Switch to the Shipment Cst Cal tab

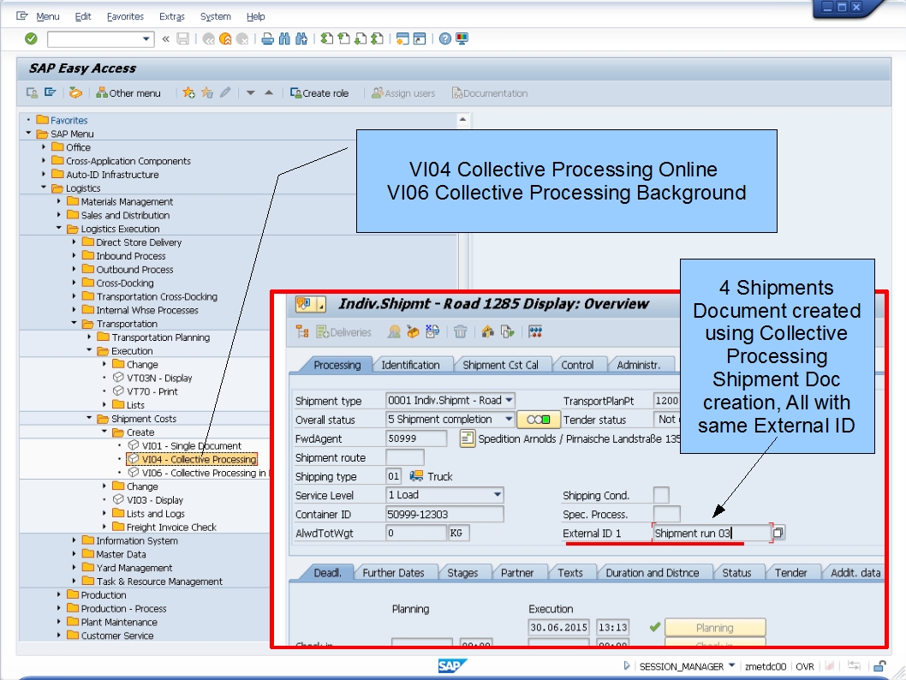(500, 365)
